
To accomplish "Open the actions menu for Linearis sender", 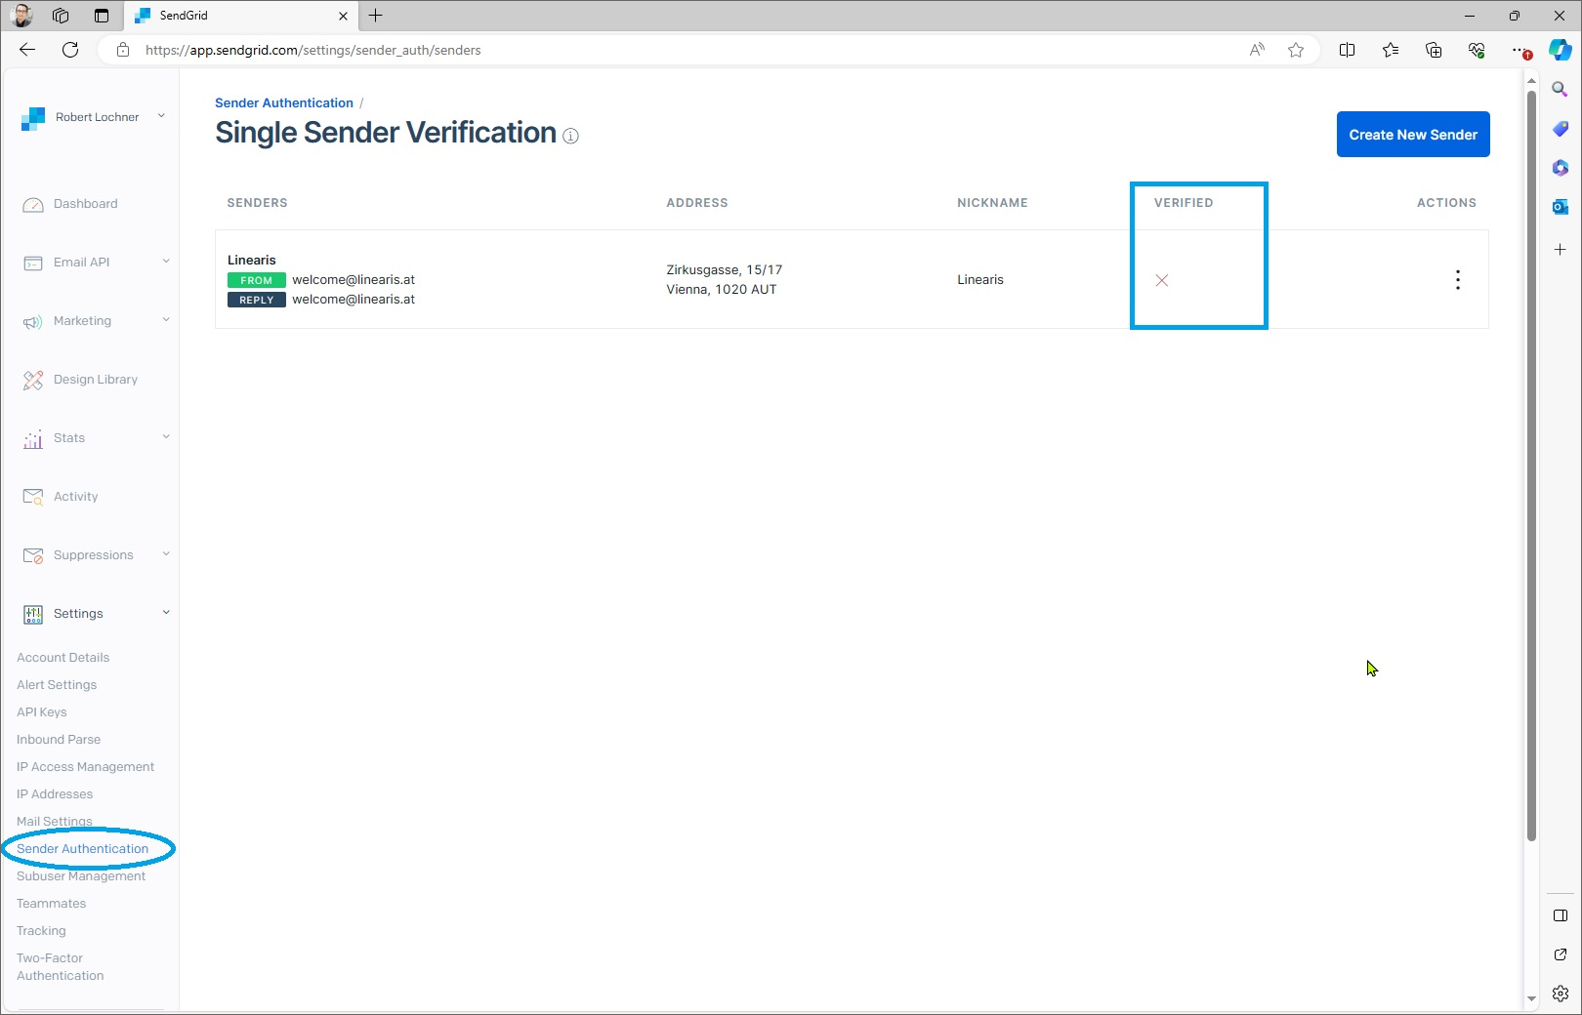I will point(1458,280).
